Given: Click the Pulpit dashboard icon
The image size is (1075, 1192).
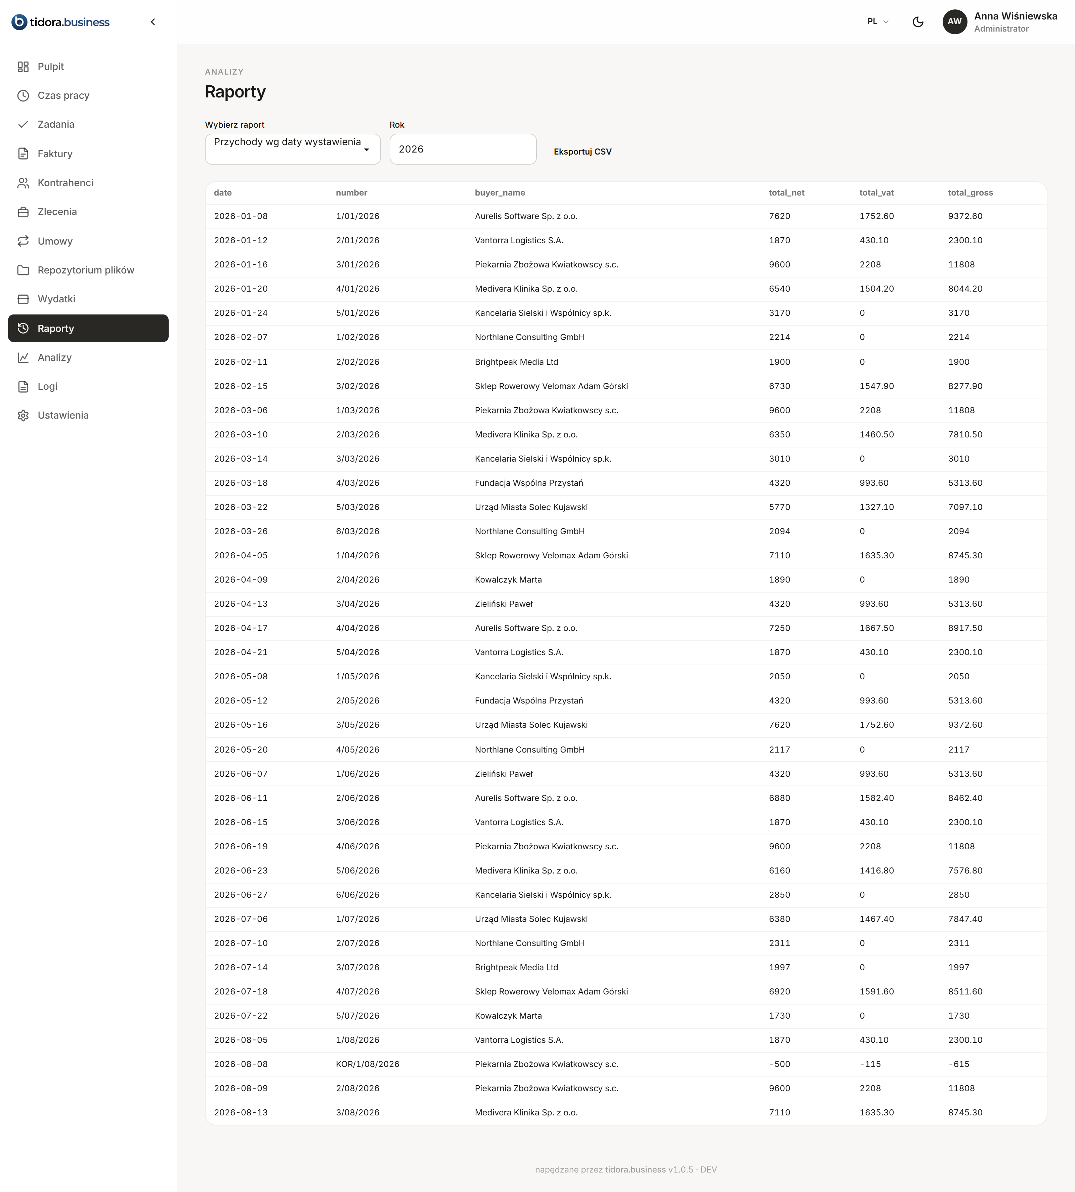Looking at the screenshot, I should [23, 67].
